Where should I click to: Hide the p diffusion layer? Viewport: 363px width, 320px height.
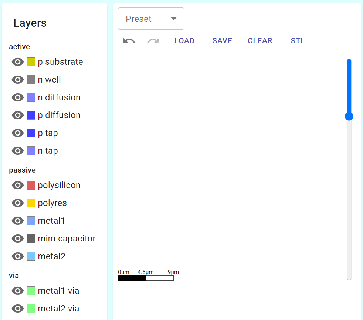point(18,115)
